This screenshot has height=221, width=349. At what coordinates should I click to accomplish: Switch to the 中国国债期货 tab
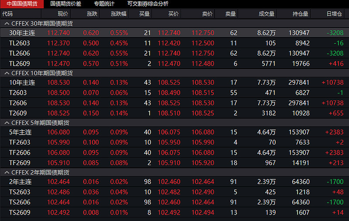coord(22,4)
